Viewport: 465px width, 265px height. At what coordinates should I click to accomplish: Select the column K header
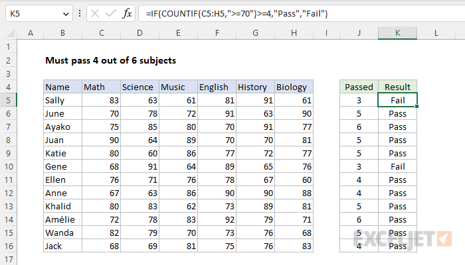tap(398, 33)
